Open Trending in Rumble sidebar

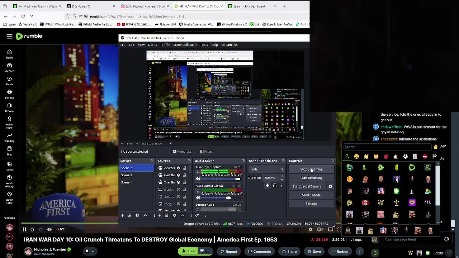[9, 138]
